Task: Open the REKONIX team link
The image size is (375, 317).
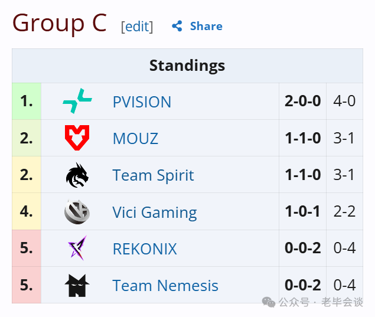Action: coord(145,249)
